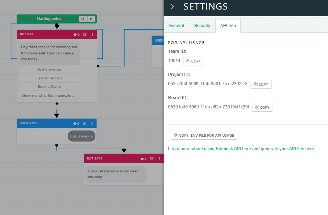The width and height of the screenshot is (328, 215).
Task: Copy .ENV file for API usage
Action: [x=204, y=135]
